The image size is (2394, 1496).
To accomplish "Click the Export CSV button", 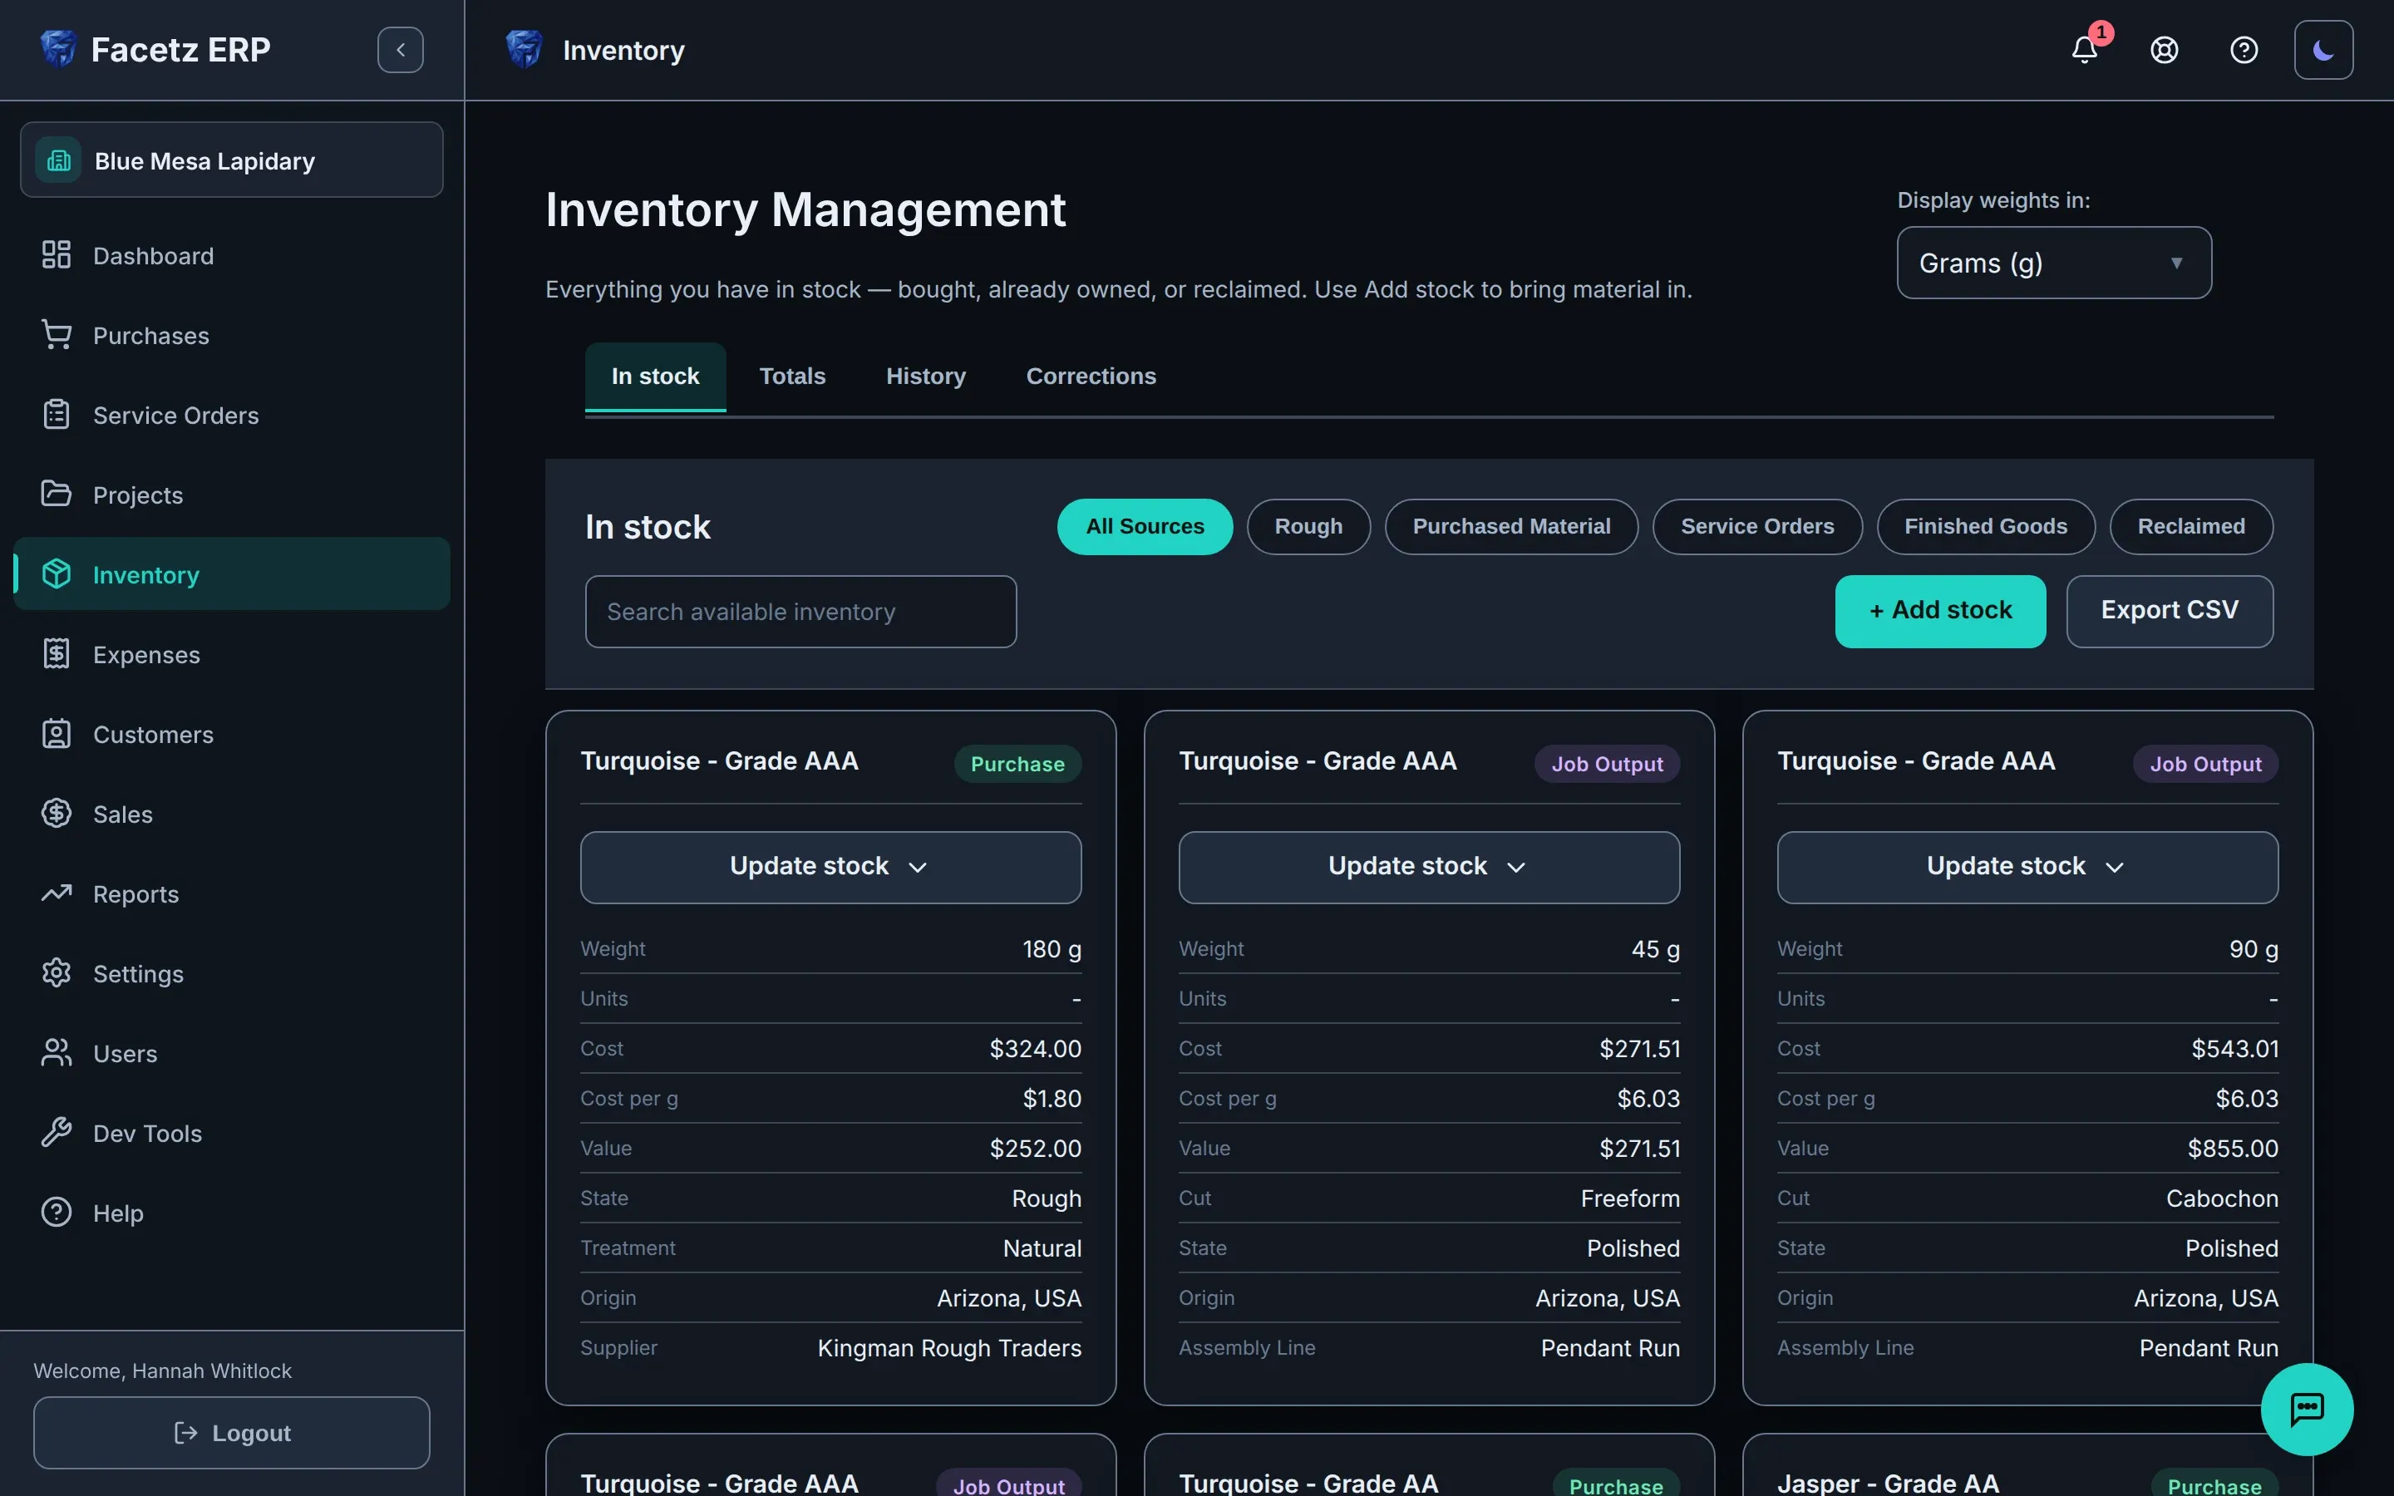I will tap(2170, 611).
